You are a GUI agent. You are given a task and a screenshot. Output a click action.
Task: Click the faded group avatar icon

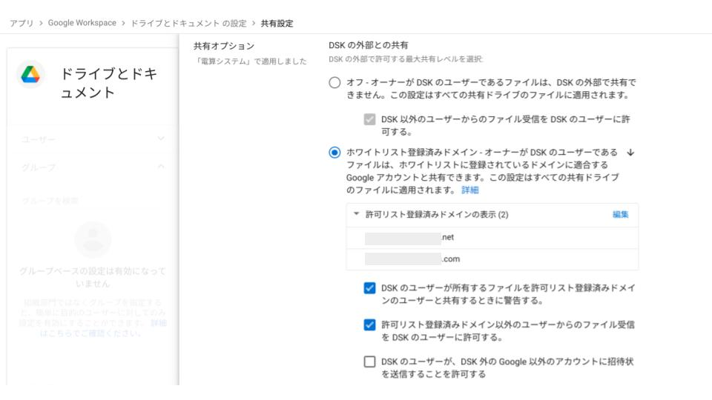[x=93, y=239]
